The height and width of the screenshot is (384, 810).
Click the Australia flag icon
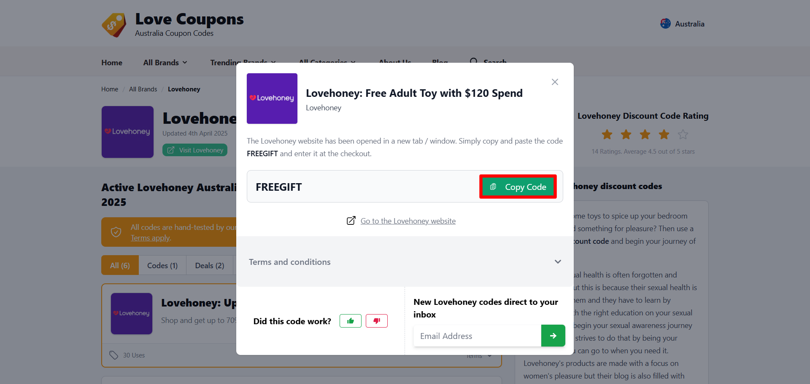(x=666, y=24)
